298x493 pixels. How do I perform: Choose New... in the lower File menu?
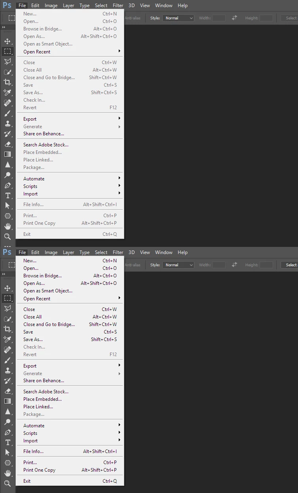click(70, 261)
